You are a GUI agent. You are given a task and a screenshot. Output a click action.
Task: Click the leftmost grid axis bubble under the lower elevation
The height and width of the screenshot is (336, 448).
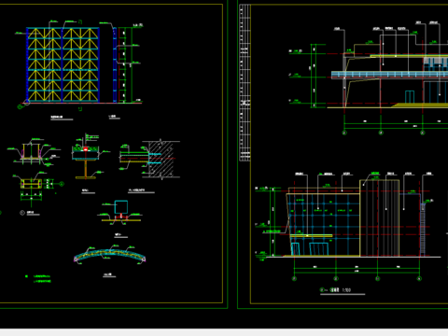294,278
